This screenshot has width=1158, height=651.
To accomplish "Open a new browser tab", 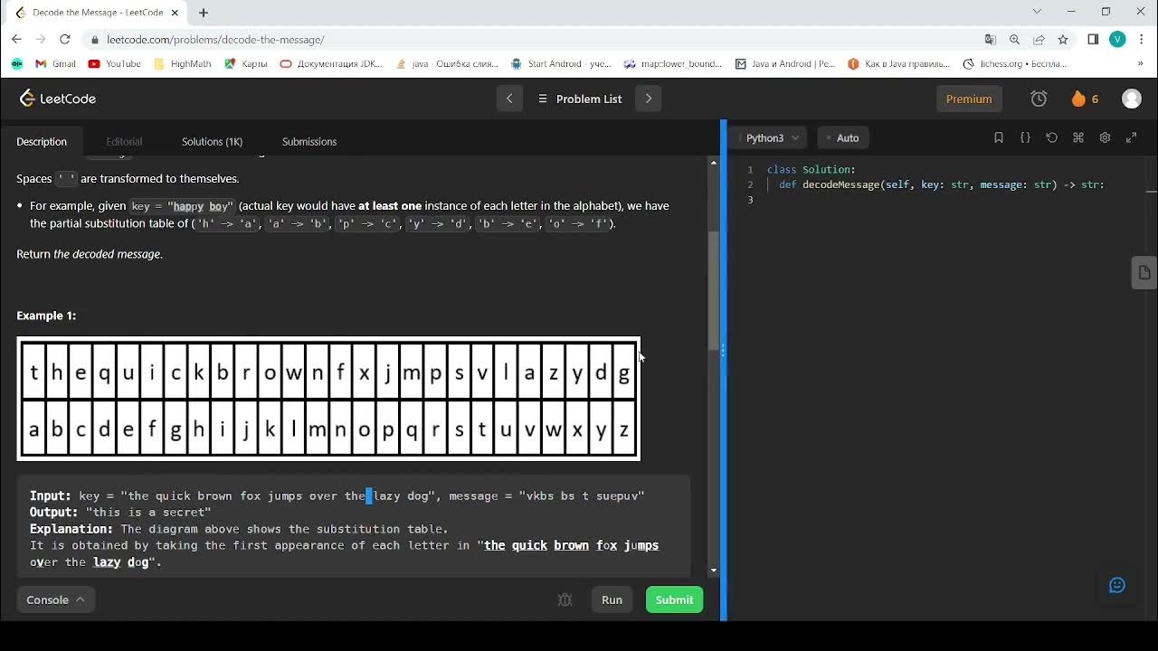I will 204,13.
